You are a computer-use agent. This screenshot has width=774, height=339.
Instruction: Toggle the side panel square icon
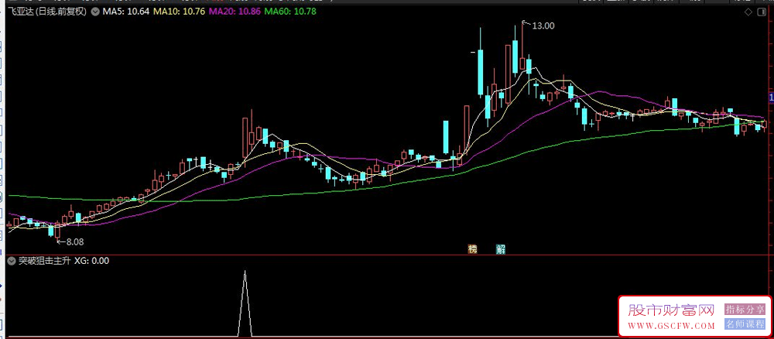tap(761, 12)
